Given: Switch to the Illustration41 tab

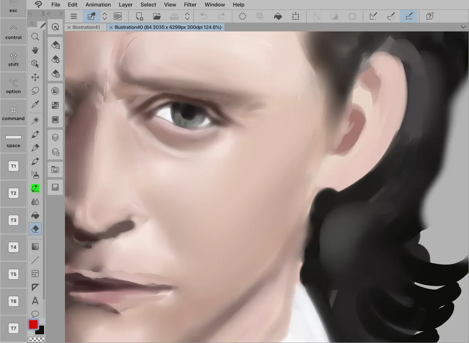Looking at the screenshot, I should click(86, 27).
